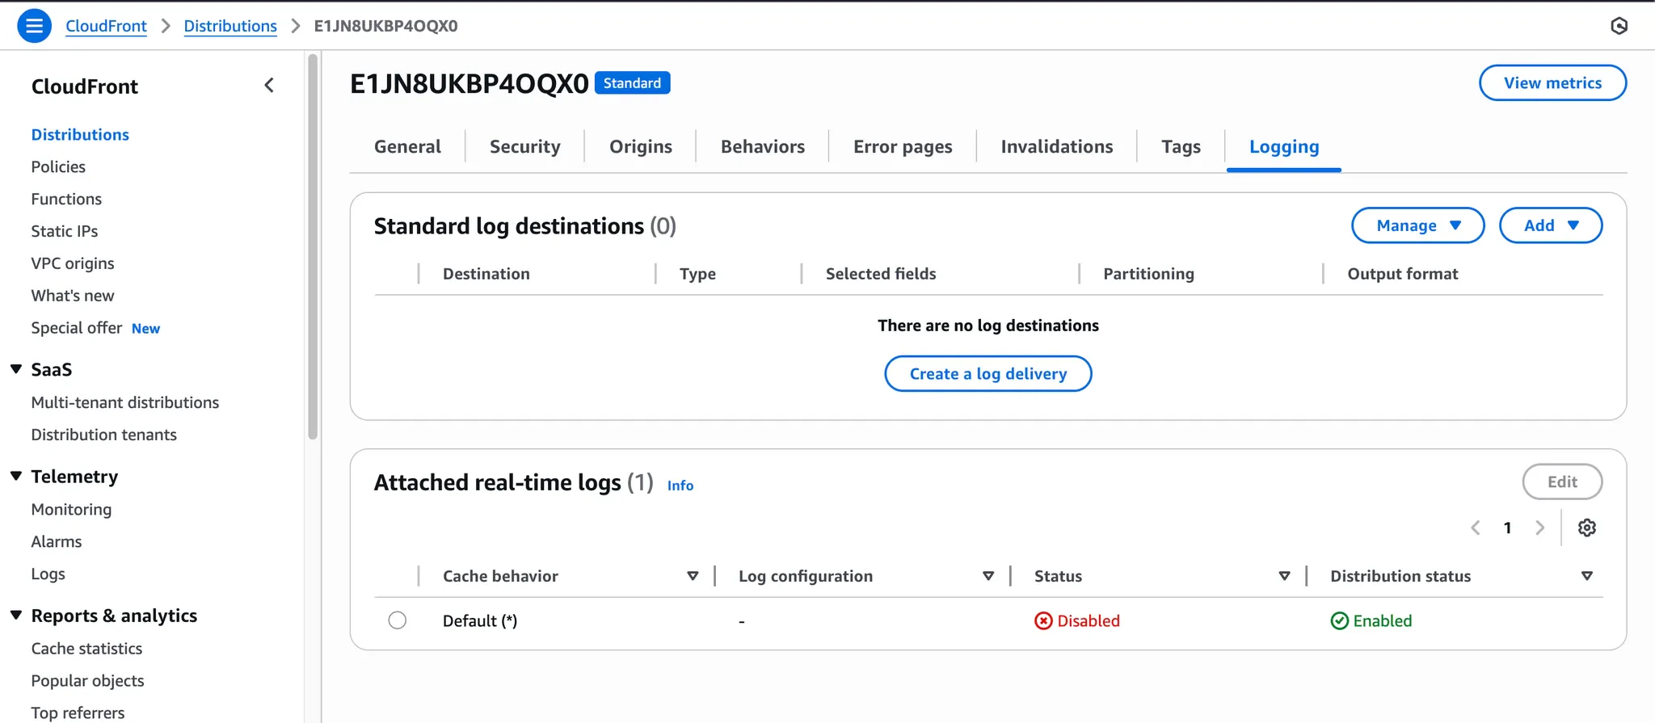Click the Enabled distribution status icon
1655x723 pixels.
[x=1339, y=620]
